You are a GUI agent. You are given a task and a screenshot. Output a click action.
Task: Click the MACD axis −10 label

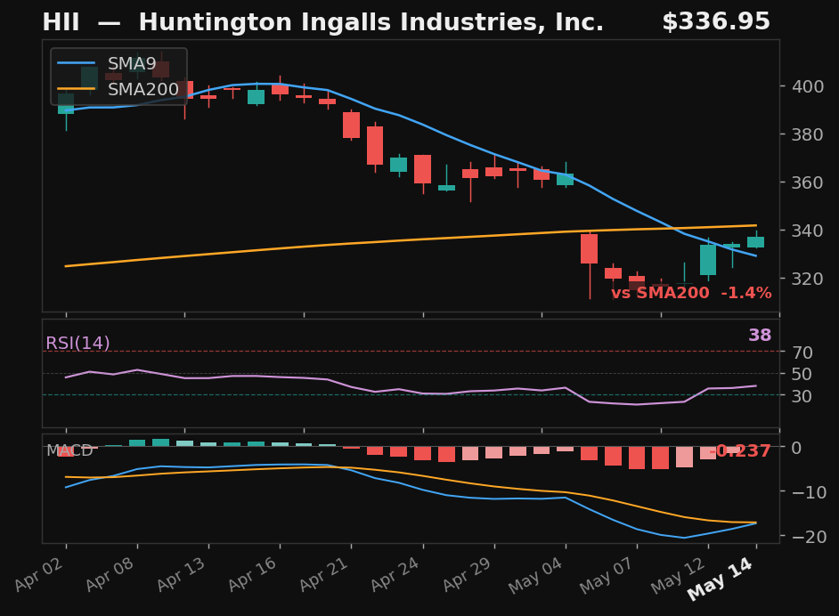pyautogui.click(x=809, y=492)
